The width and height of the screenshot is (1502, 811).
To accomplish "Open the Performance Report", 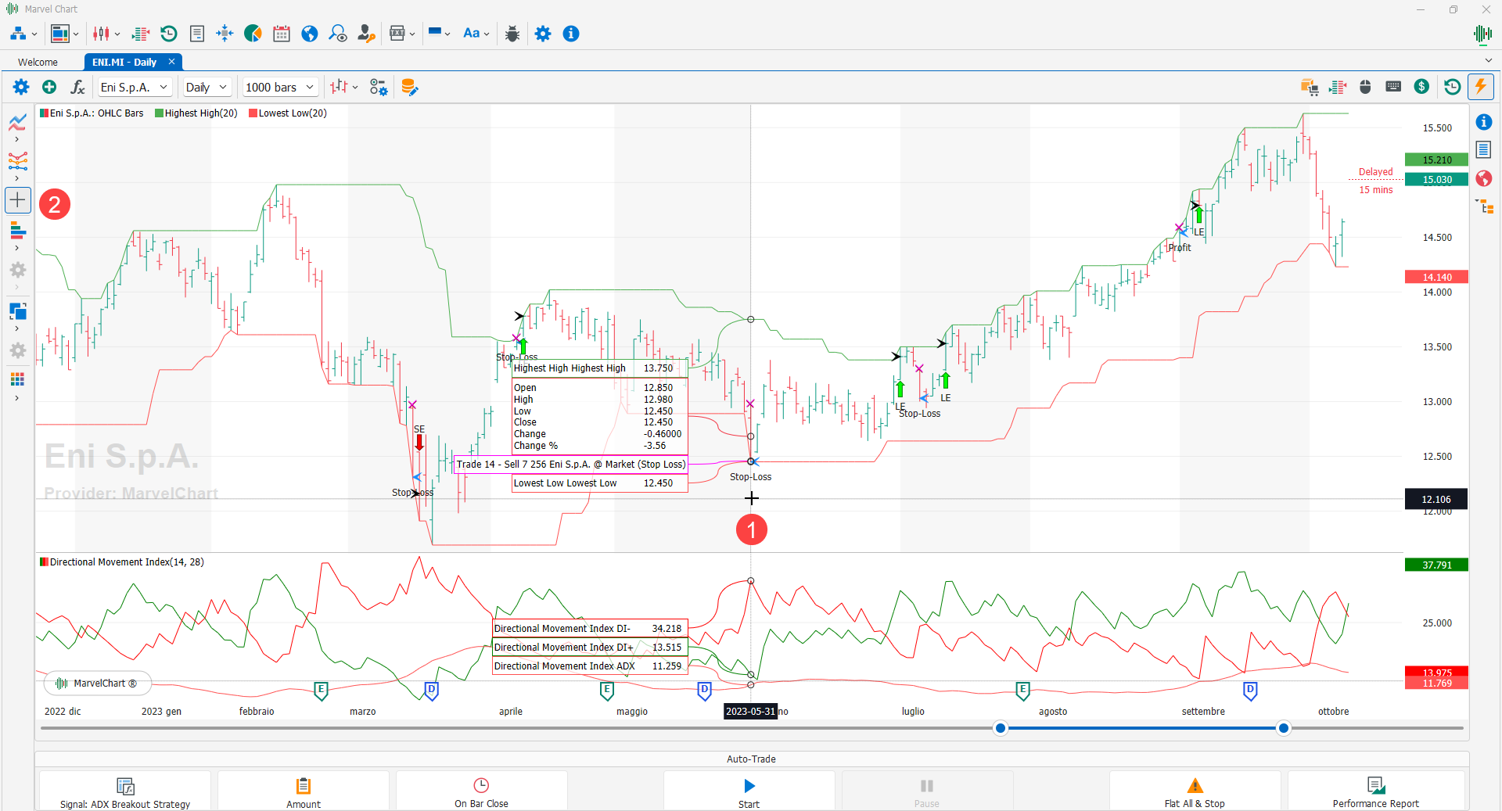I will [1375, 791].
